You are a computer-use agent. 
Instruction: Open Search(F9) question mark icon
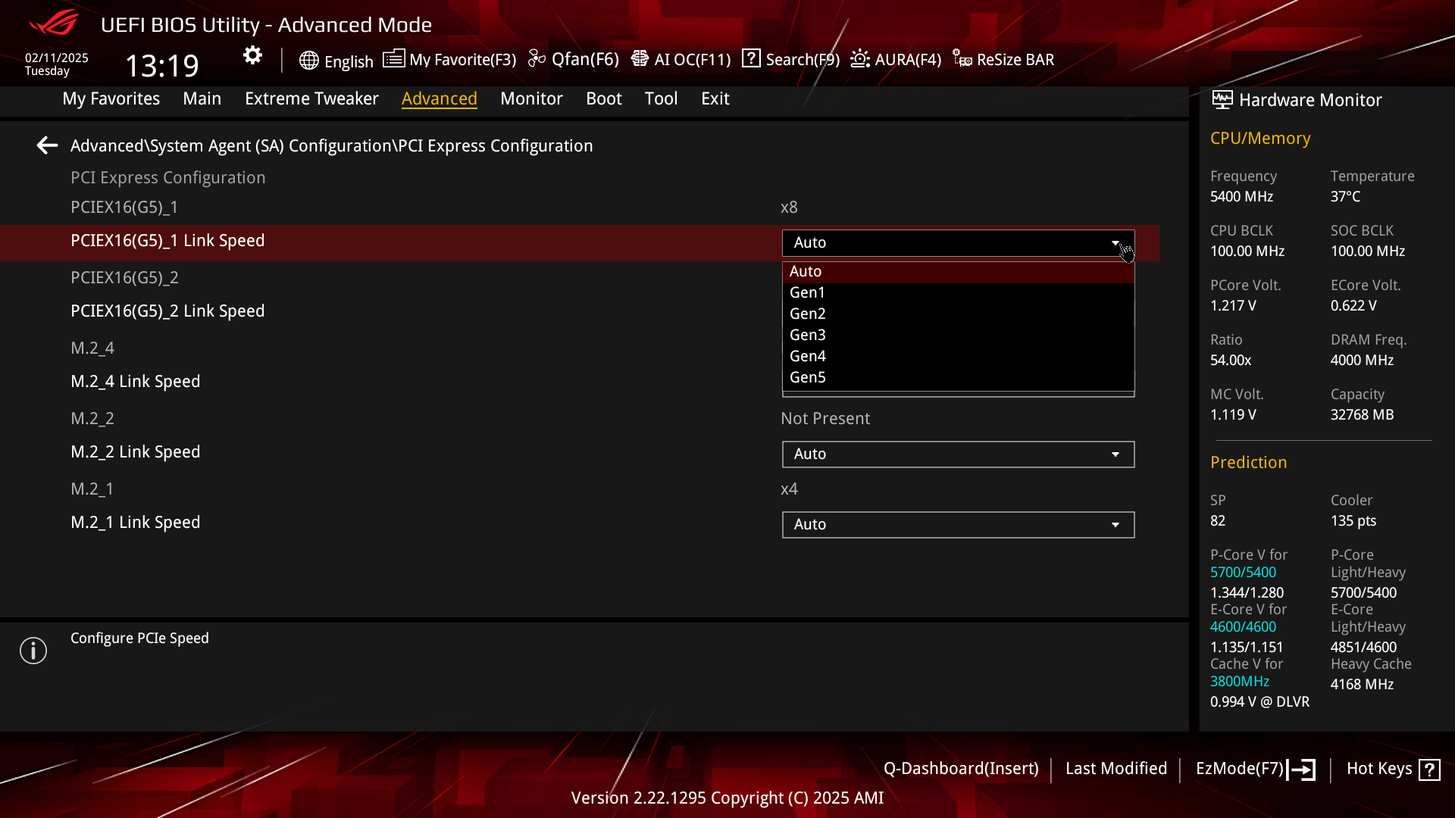751,58
